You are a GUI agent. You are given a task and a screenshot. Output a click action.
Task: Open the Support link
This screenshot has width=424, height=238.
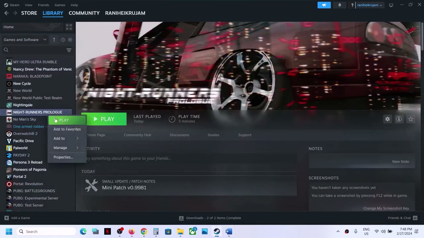click(x=245, y=135)
